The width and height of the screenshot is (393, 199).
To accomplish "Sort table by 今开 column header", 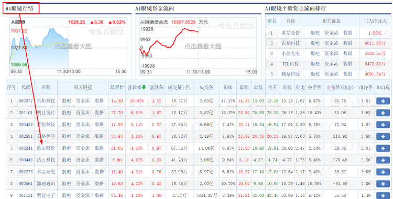I will (272, 87).
